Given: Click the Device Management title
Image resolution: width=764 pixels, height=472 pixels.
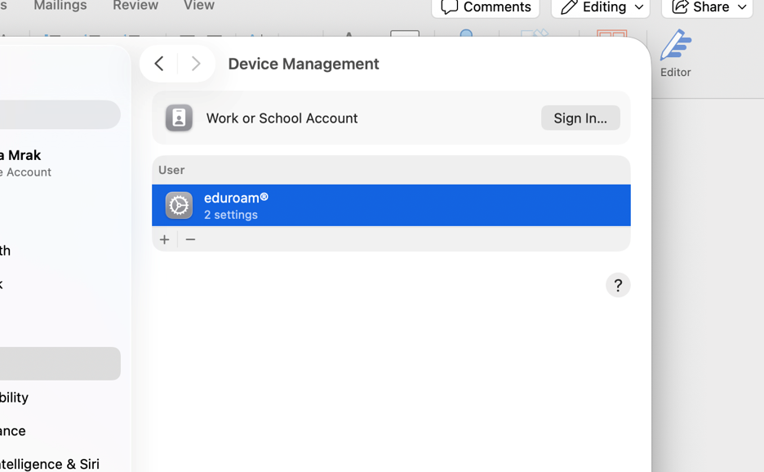Looking at the screenshot, I should click(x=304, y=64).
